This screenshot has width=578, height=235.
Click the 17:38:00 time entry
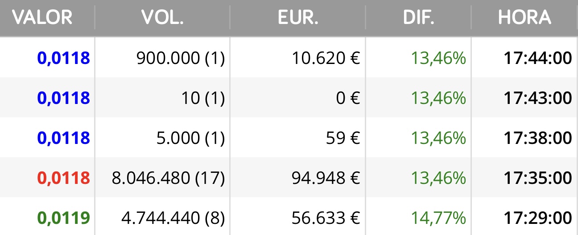click(538, 138)
